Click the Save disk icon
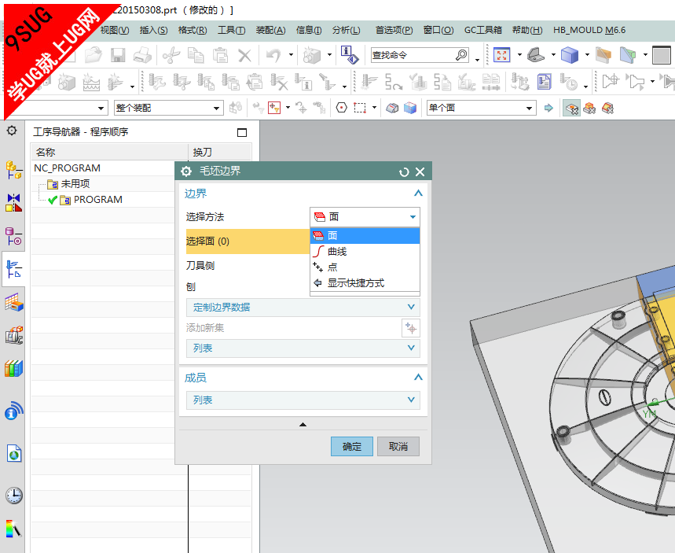This screenshot has height=553, width=675. click(x=118, y=55)
